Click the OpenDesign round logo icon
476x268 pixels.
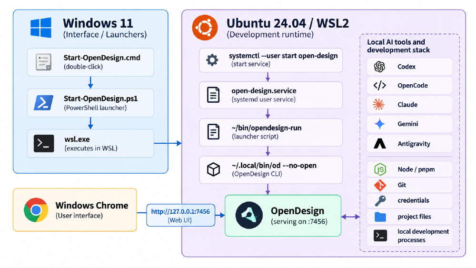pos(249,215)
